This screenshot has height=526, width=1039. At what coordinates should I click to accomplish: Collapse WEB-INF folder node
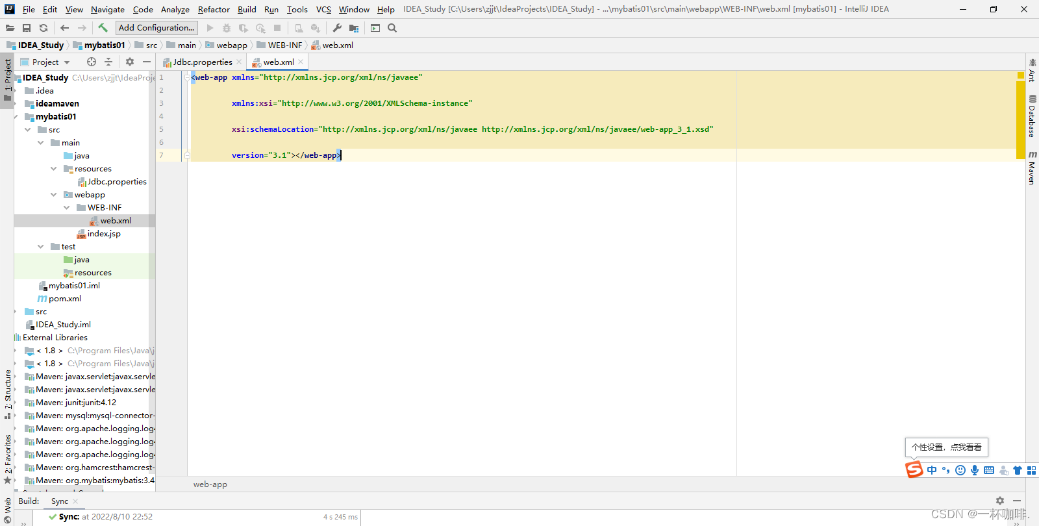click(67, 208)
